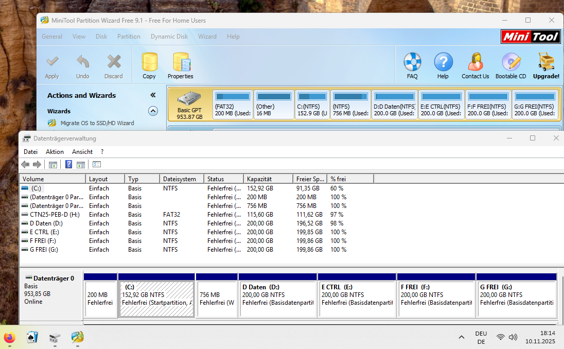This screenshot has width=564, height=349.
Task: Click the MiniTool Partition Wizard taskbar icon
Action: (77, 337)
